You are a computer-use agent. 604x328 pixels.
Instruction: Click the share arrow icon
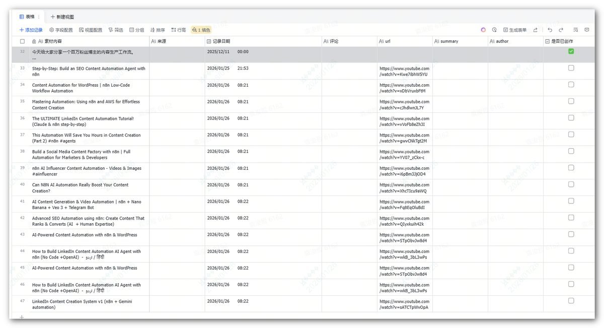(x=535, y=30)
